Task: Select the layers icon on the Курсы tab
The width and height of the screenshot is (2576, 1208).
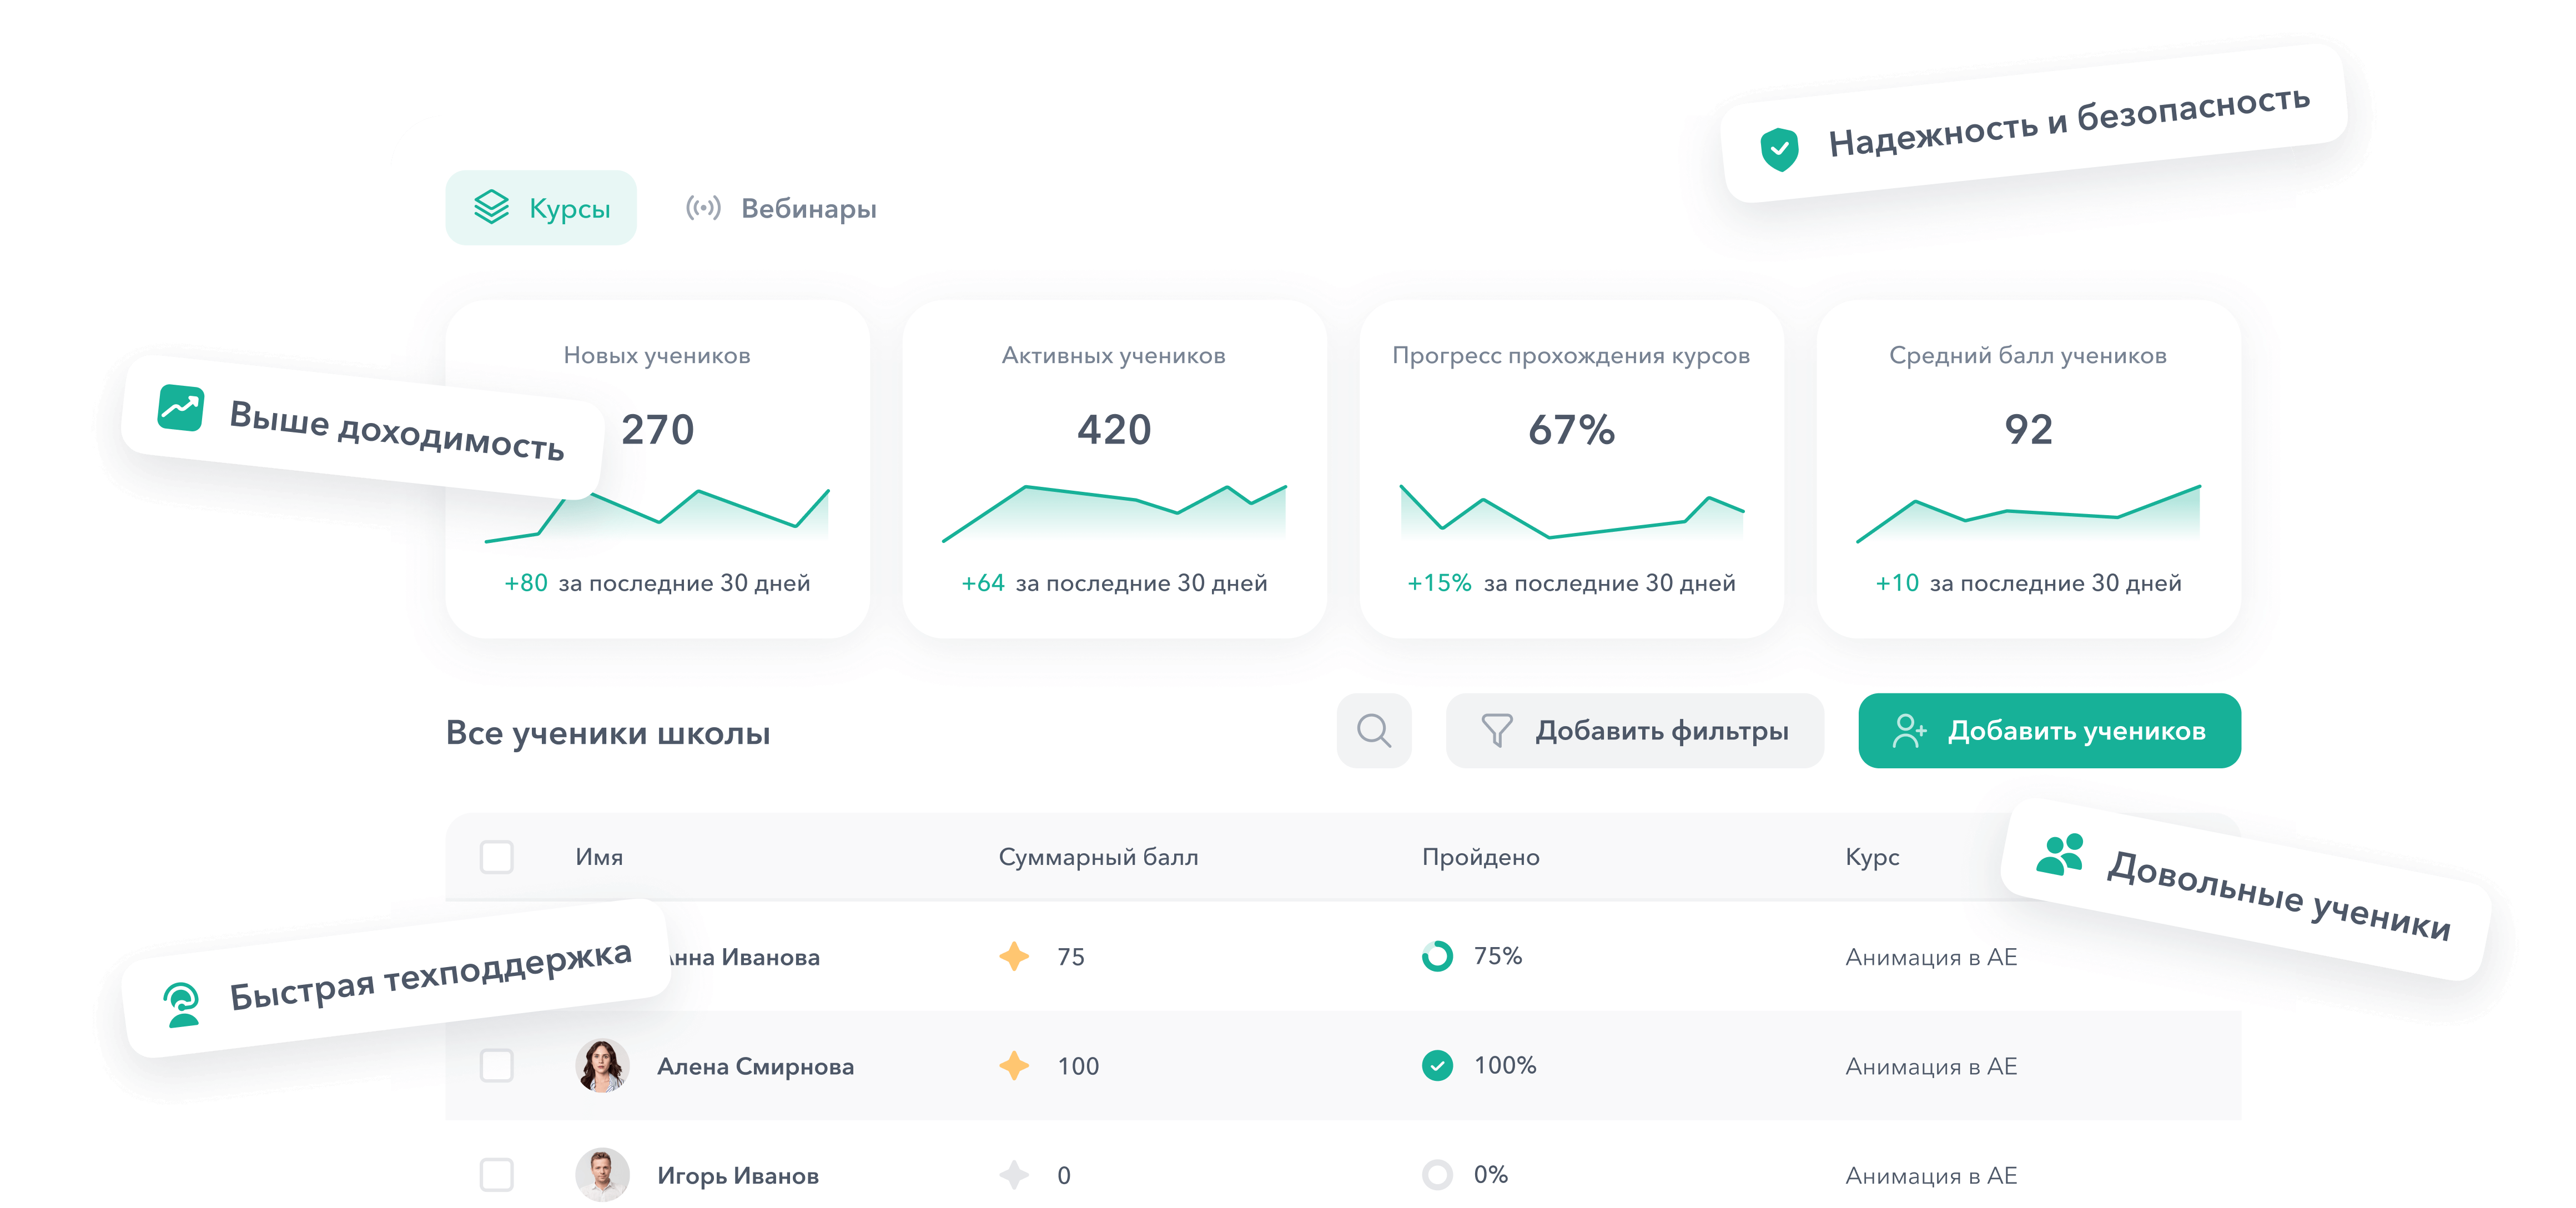Action: click(x=491, y=207)
